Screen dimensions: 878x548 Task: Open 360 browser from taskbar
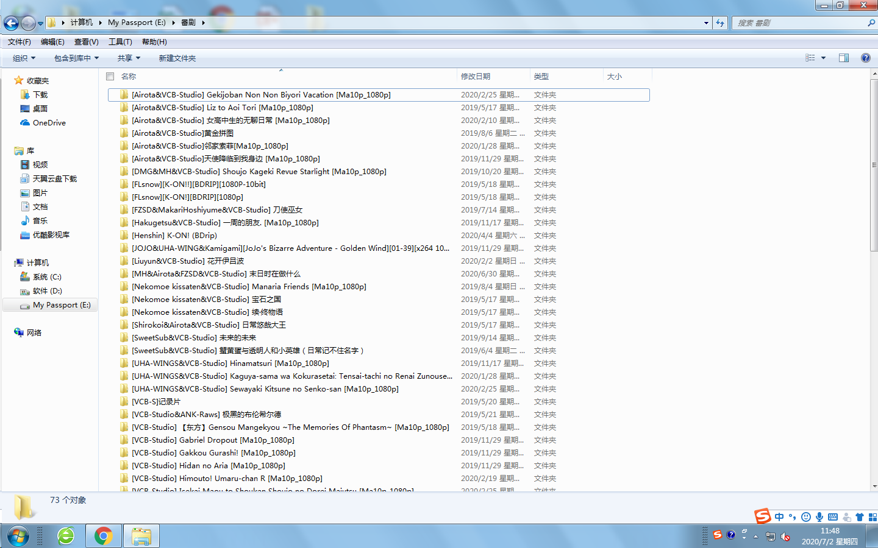click(x=66, y=536)
